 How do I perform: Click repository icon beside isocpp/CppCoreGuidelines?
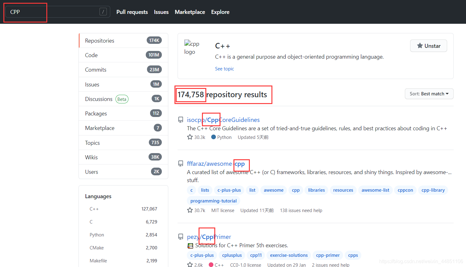coord(181,120)
